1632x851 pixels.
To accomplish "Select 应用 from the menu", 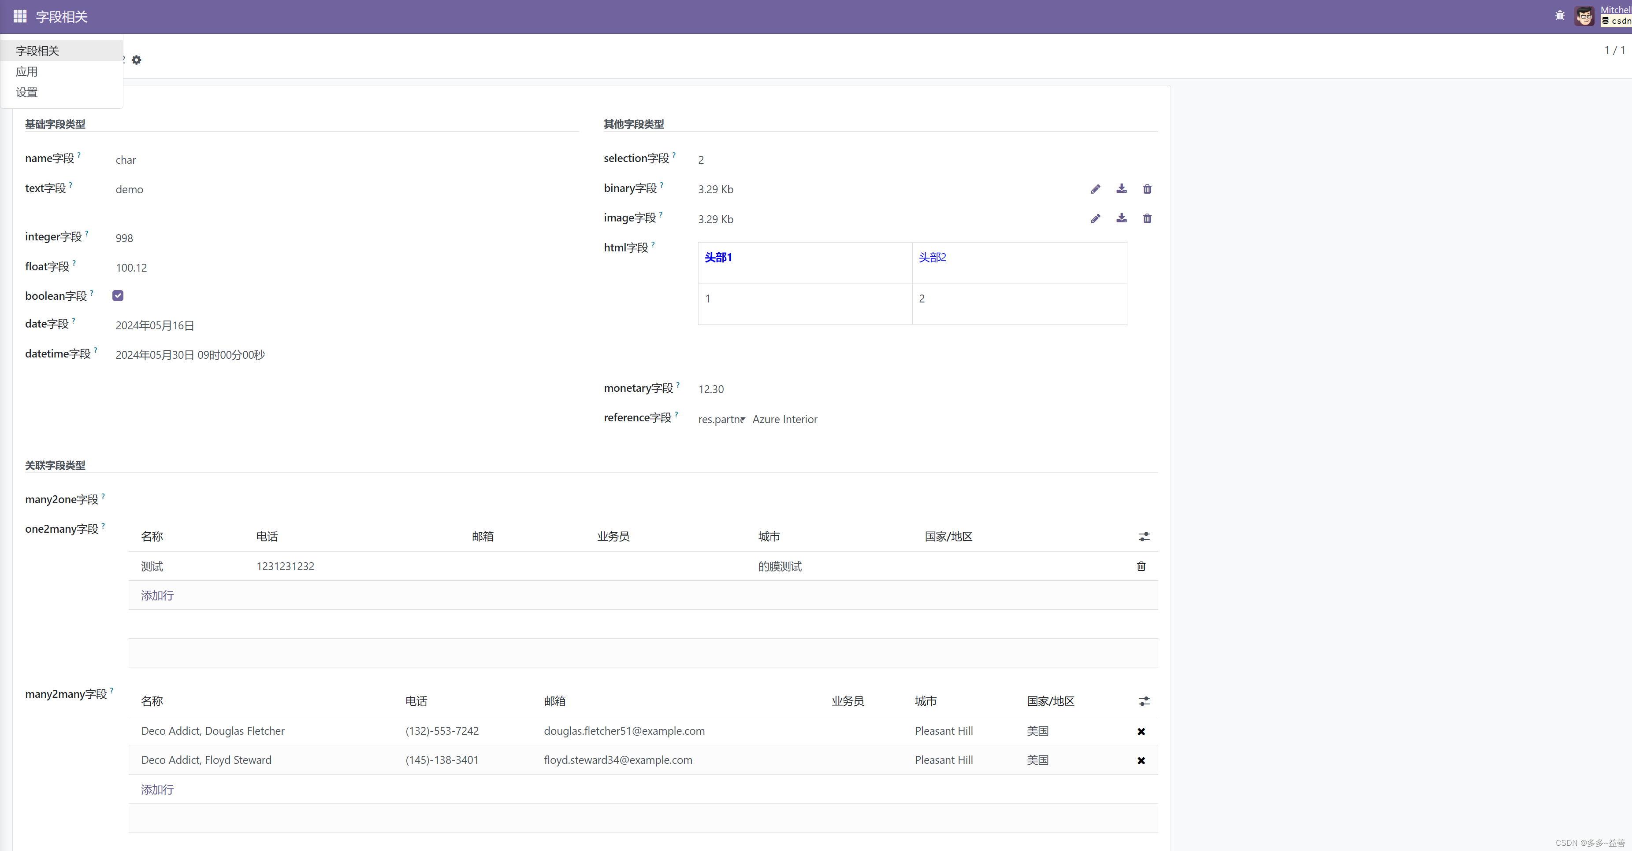I will coord(27,71).
